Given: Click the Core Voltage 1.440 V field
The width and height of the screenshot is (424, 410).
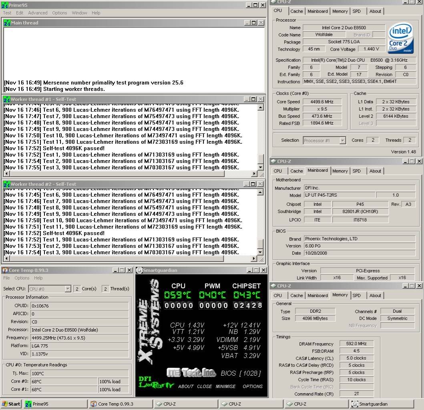Looking at the screenshot, I should click(371, 49).
